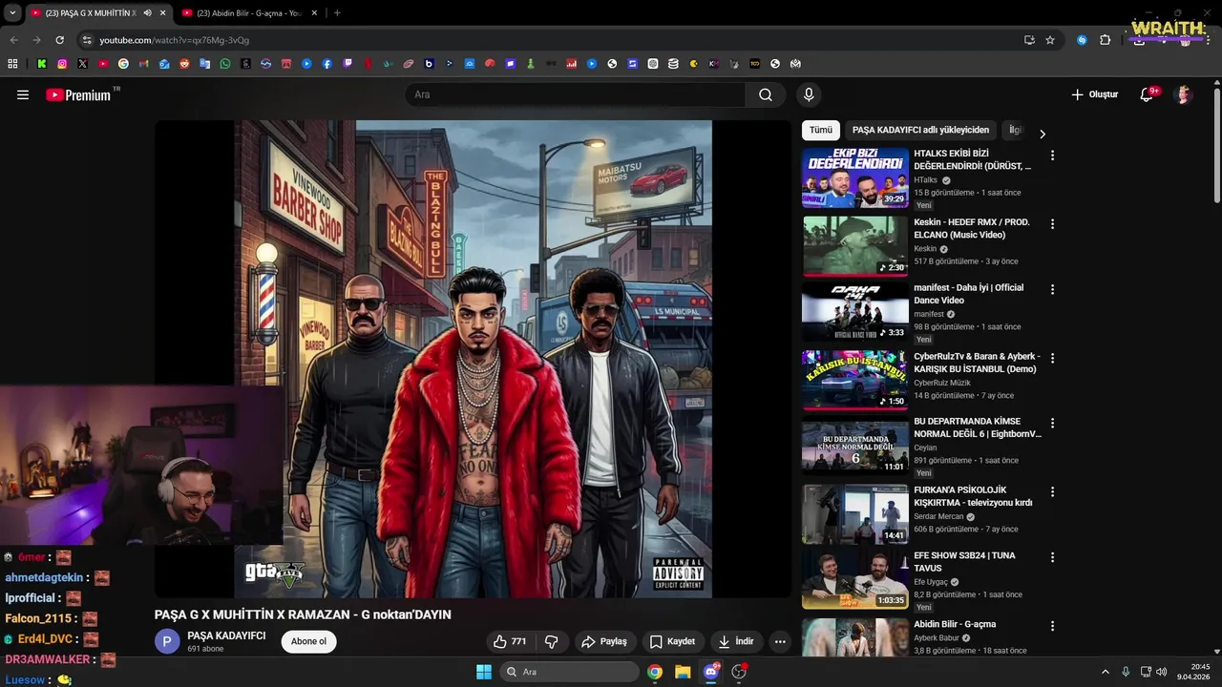Screen dimensions: 1222x687
Task: Open the account avatar menu
Action: (1184, 94)
